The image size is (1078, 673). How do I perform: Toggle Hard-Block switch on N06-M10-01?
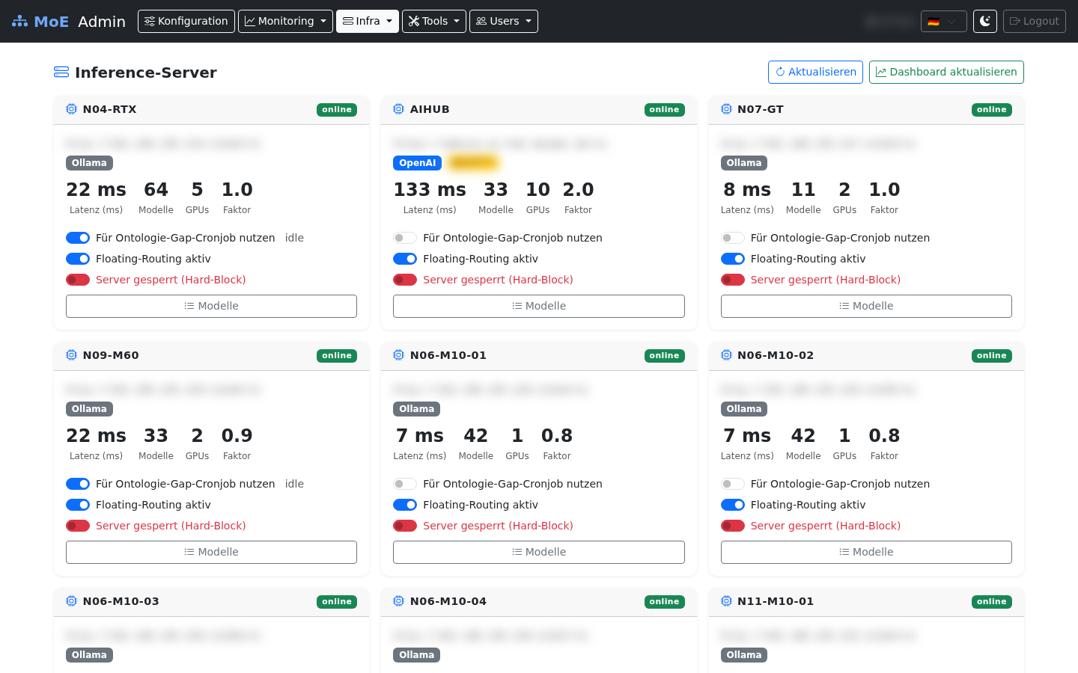tap(405, 526)
